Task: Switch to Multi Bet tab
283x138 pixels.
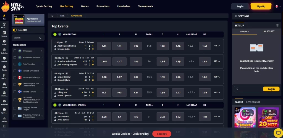Action: (269, 31)
